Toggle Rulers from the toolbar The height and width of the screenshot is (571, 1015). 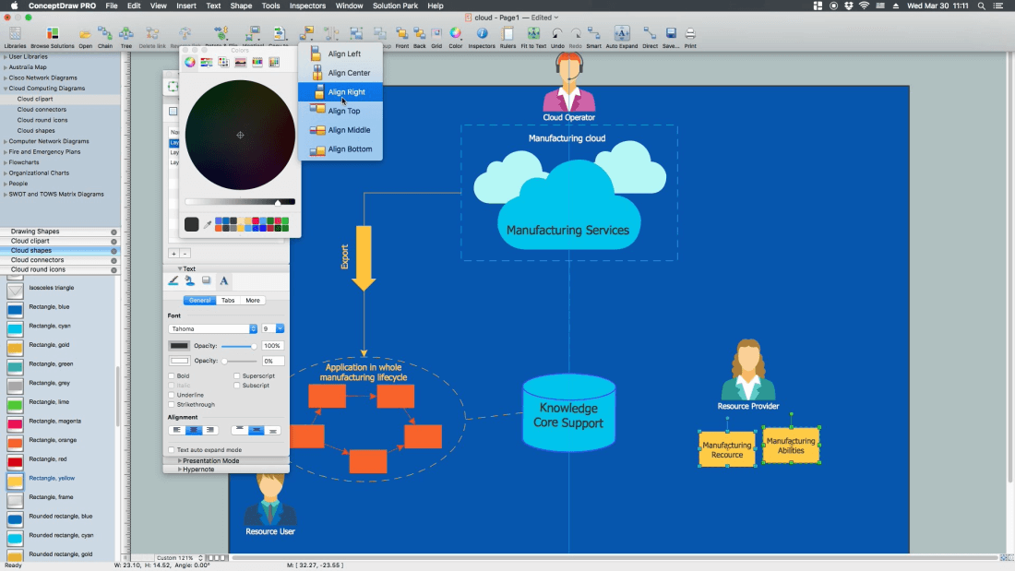click(507, 35)
